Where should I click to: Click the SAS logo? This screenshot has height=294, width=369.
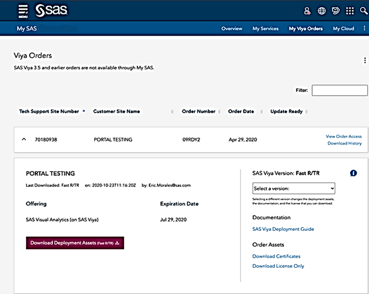(x=51, y=10)
